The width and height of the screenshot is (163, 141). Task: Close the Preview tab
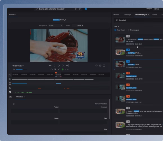(16, 15)
